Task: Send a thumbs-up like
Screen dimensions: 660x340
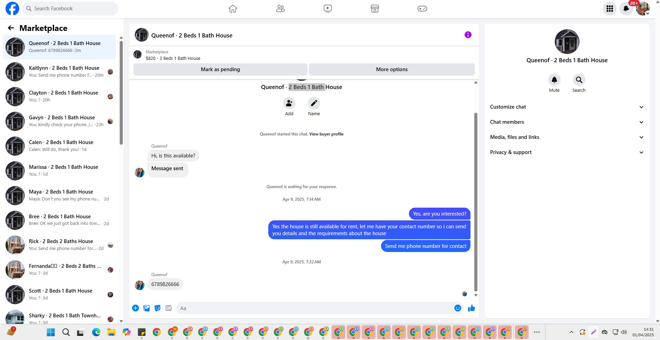Action: 472,308
